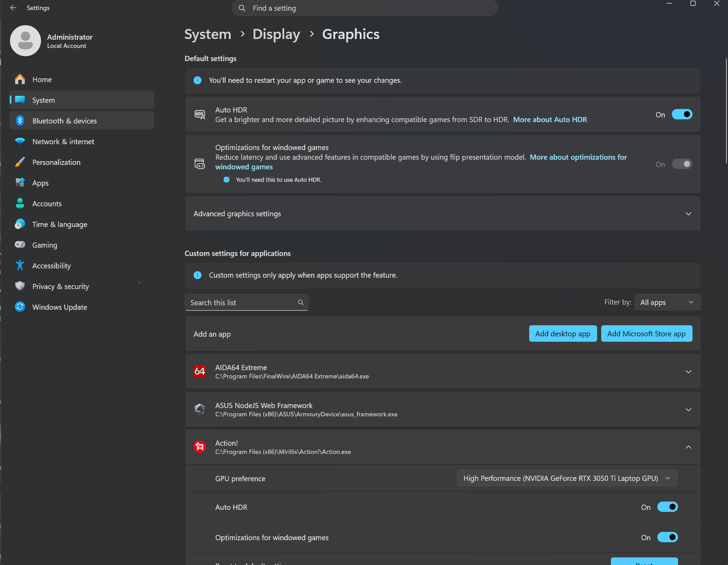
Task: Open Bluetooth & devices page
Action: click(x=82, y=121)
